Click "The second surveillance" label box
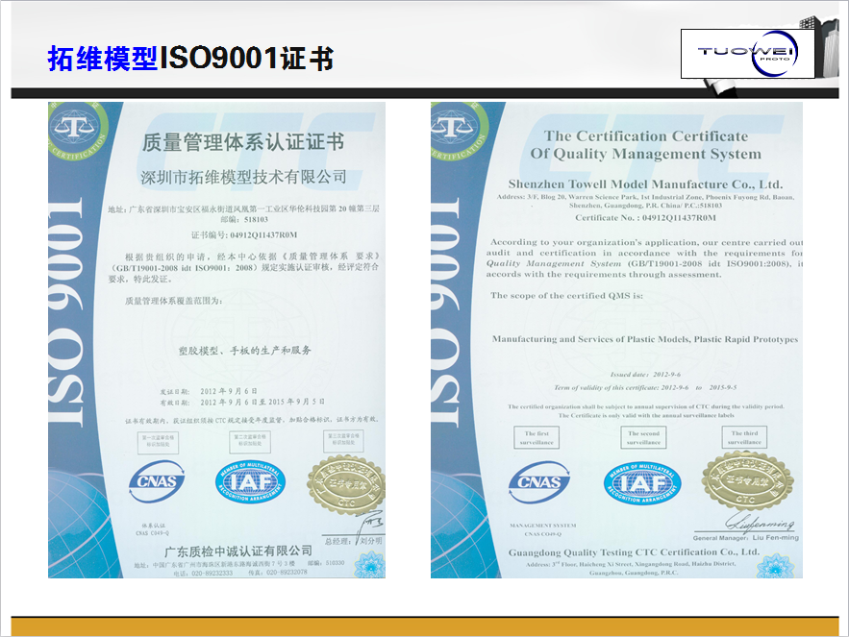Image resolution: width=849 pixels, height=637 pixels. pyautogui.click(x=644, y=438)
